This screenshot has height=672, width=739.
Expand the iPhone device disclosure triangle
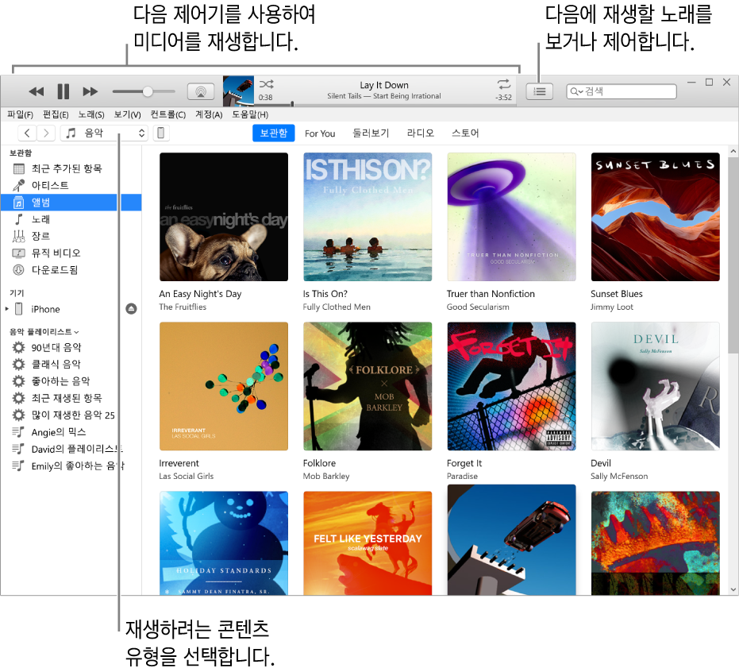(6, 309)
